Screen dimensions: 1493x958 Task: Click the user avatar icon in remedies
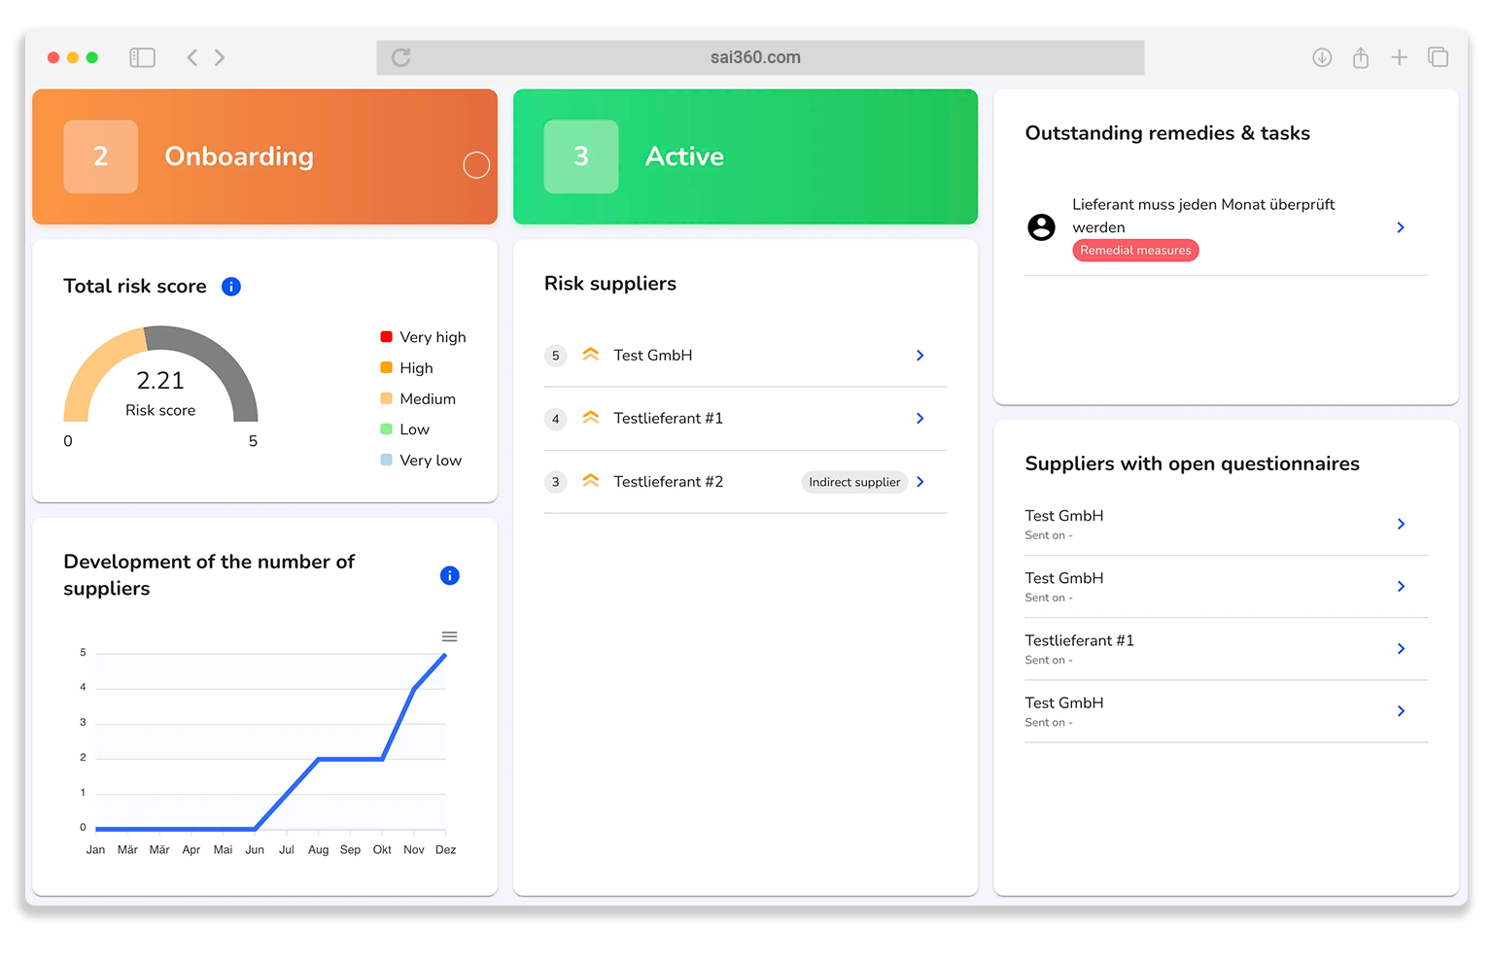pyautogui.click(x=1041, y=227)
